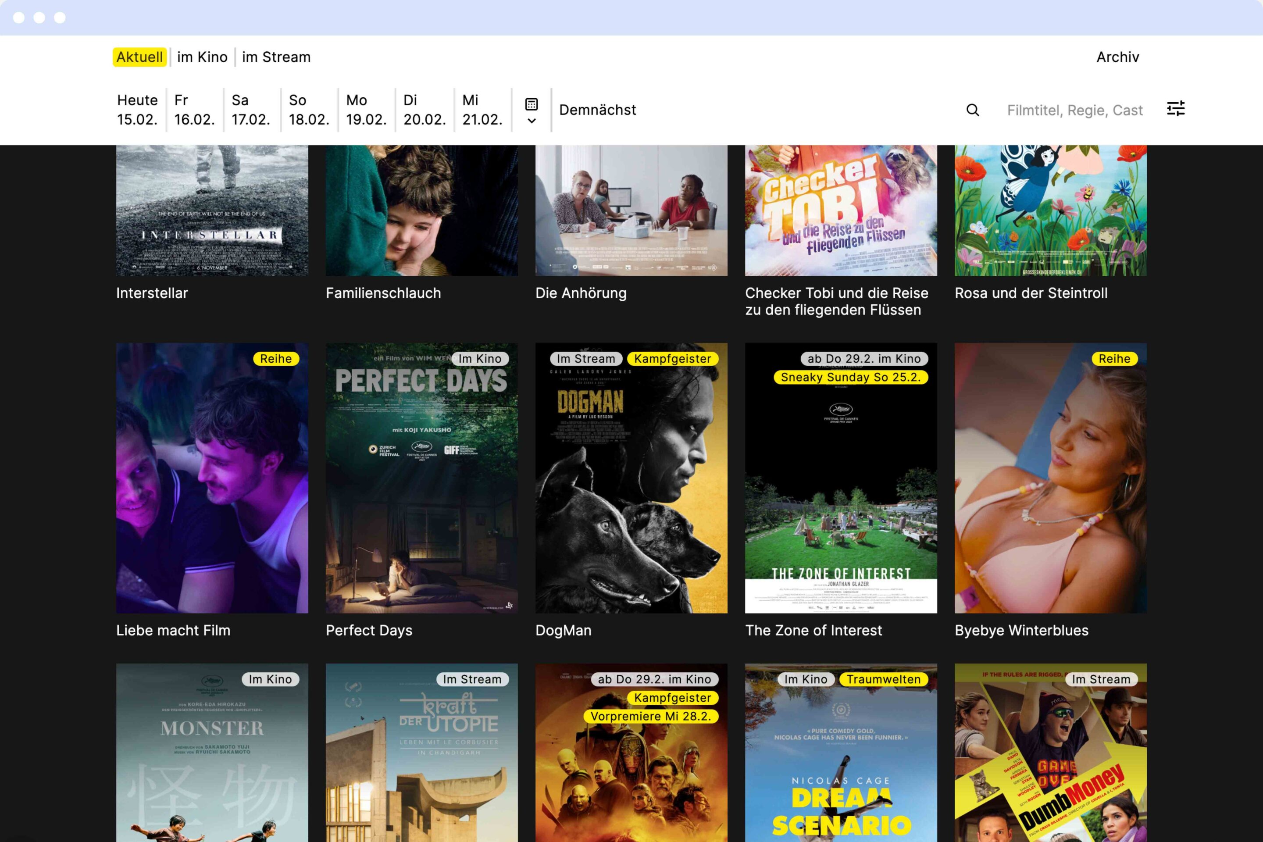Click the Demnächst button
The width and height of the screenshot is (1263, 842).
(597, 110)
